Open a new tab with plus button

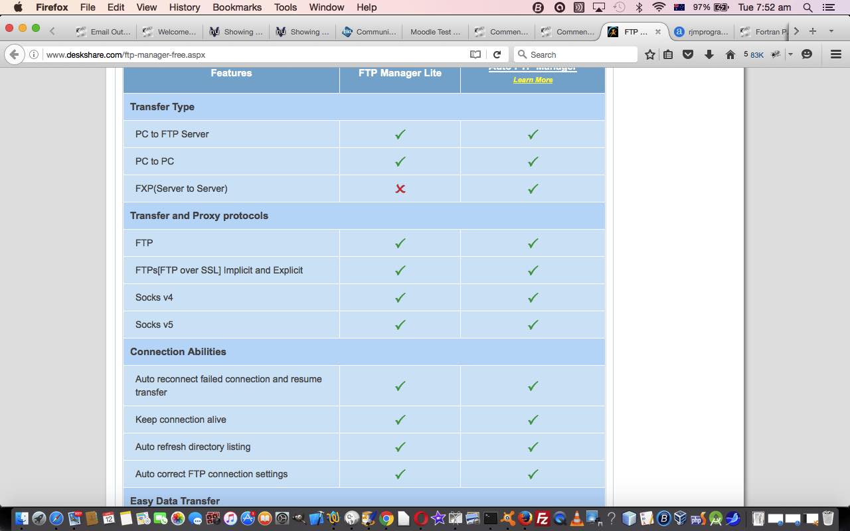click(x=812, y=31)
